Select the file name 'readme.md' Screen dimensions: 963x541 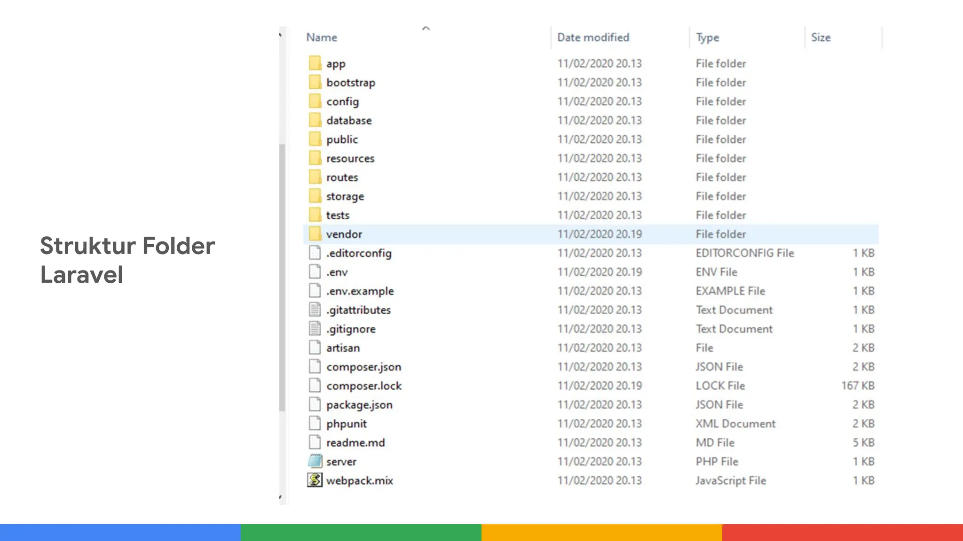[x=355, y=442]
